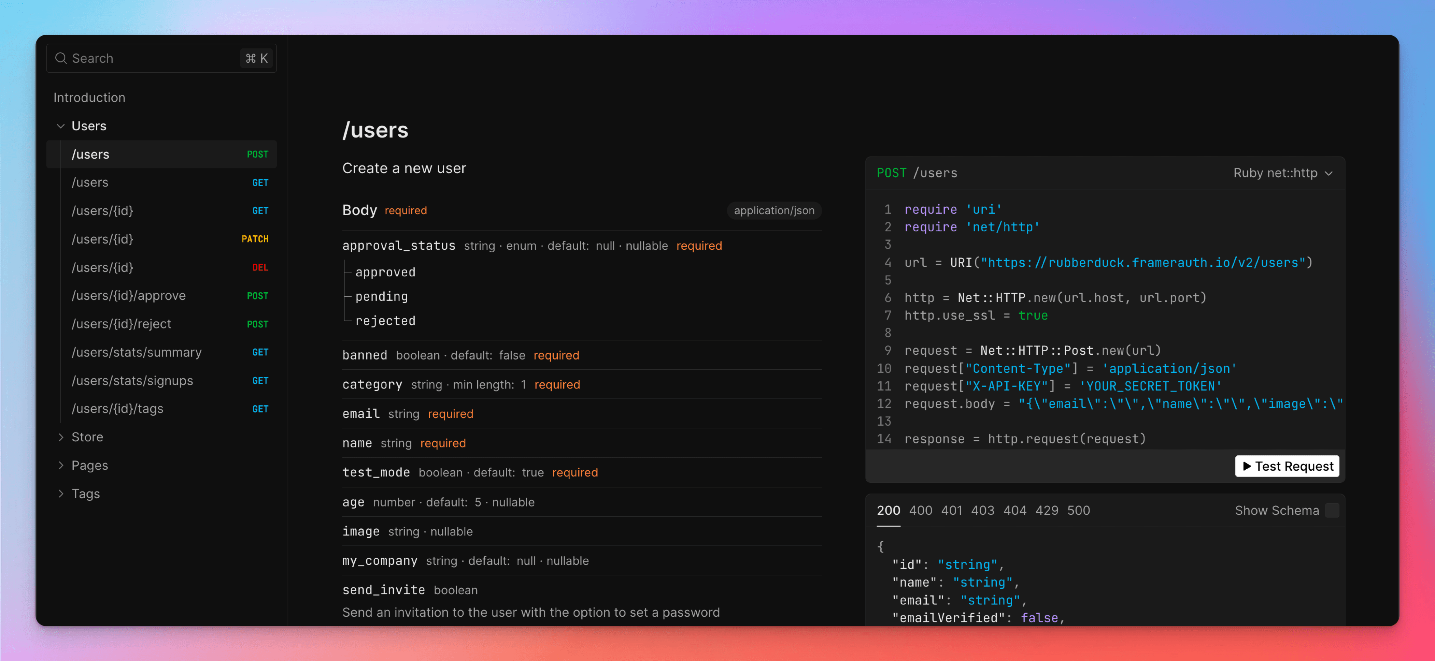Click the my_company parameter name

[380, 561]
